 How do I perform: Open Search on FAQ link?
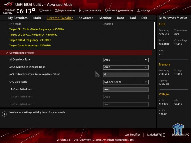[x=181, y=135]
